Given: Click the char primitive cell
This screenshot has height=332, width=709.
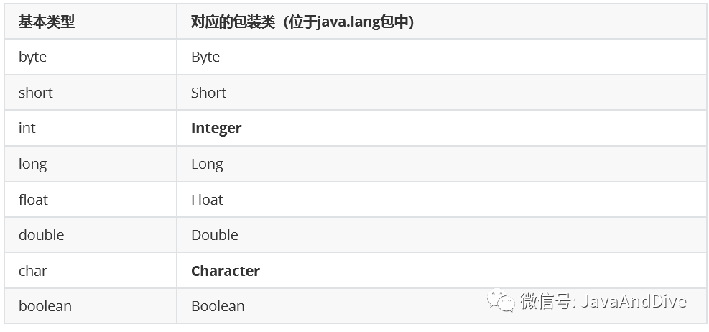Looking at the screenshot, I should pos(91,270).
